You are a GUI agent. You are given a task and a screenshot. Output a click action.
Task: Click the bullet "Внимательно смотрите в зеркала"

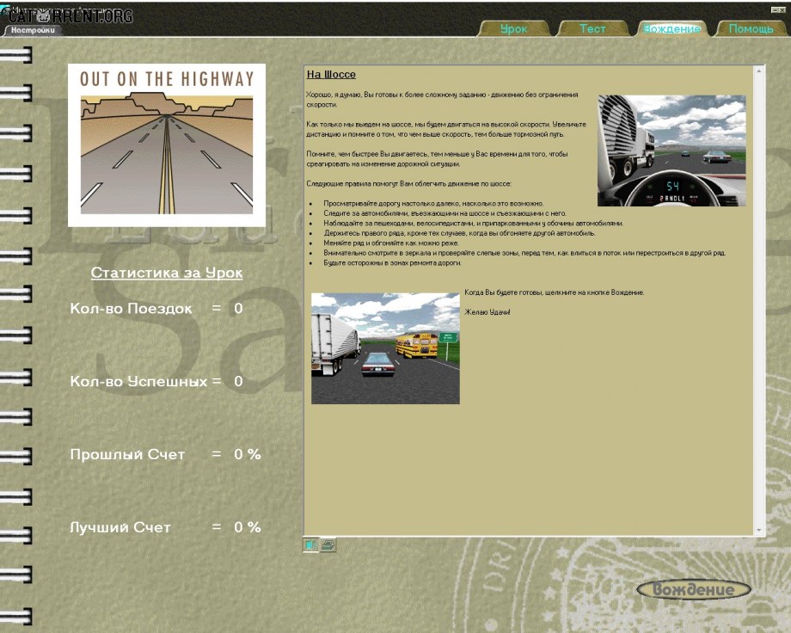524,253
